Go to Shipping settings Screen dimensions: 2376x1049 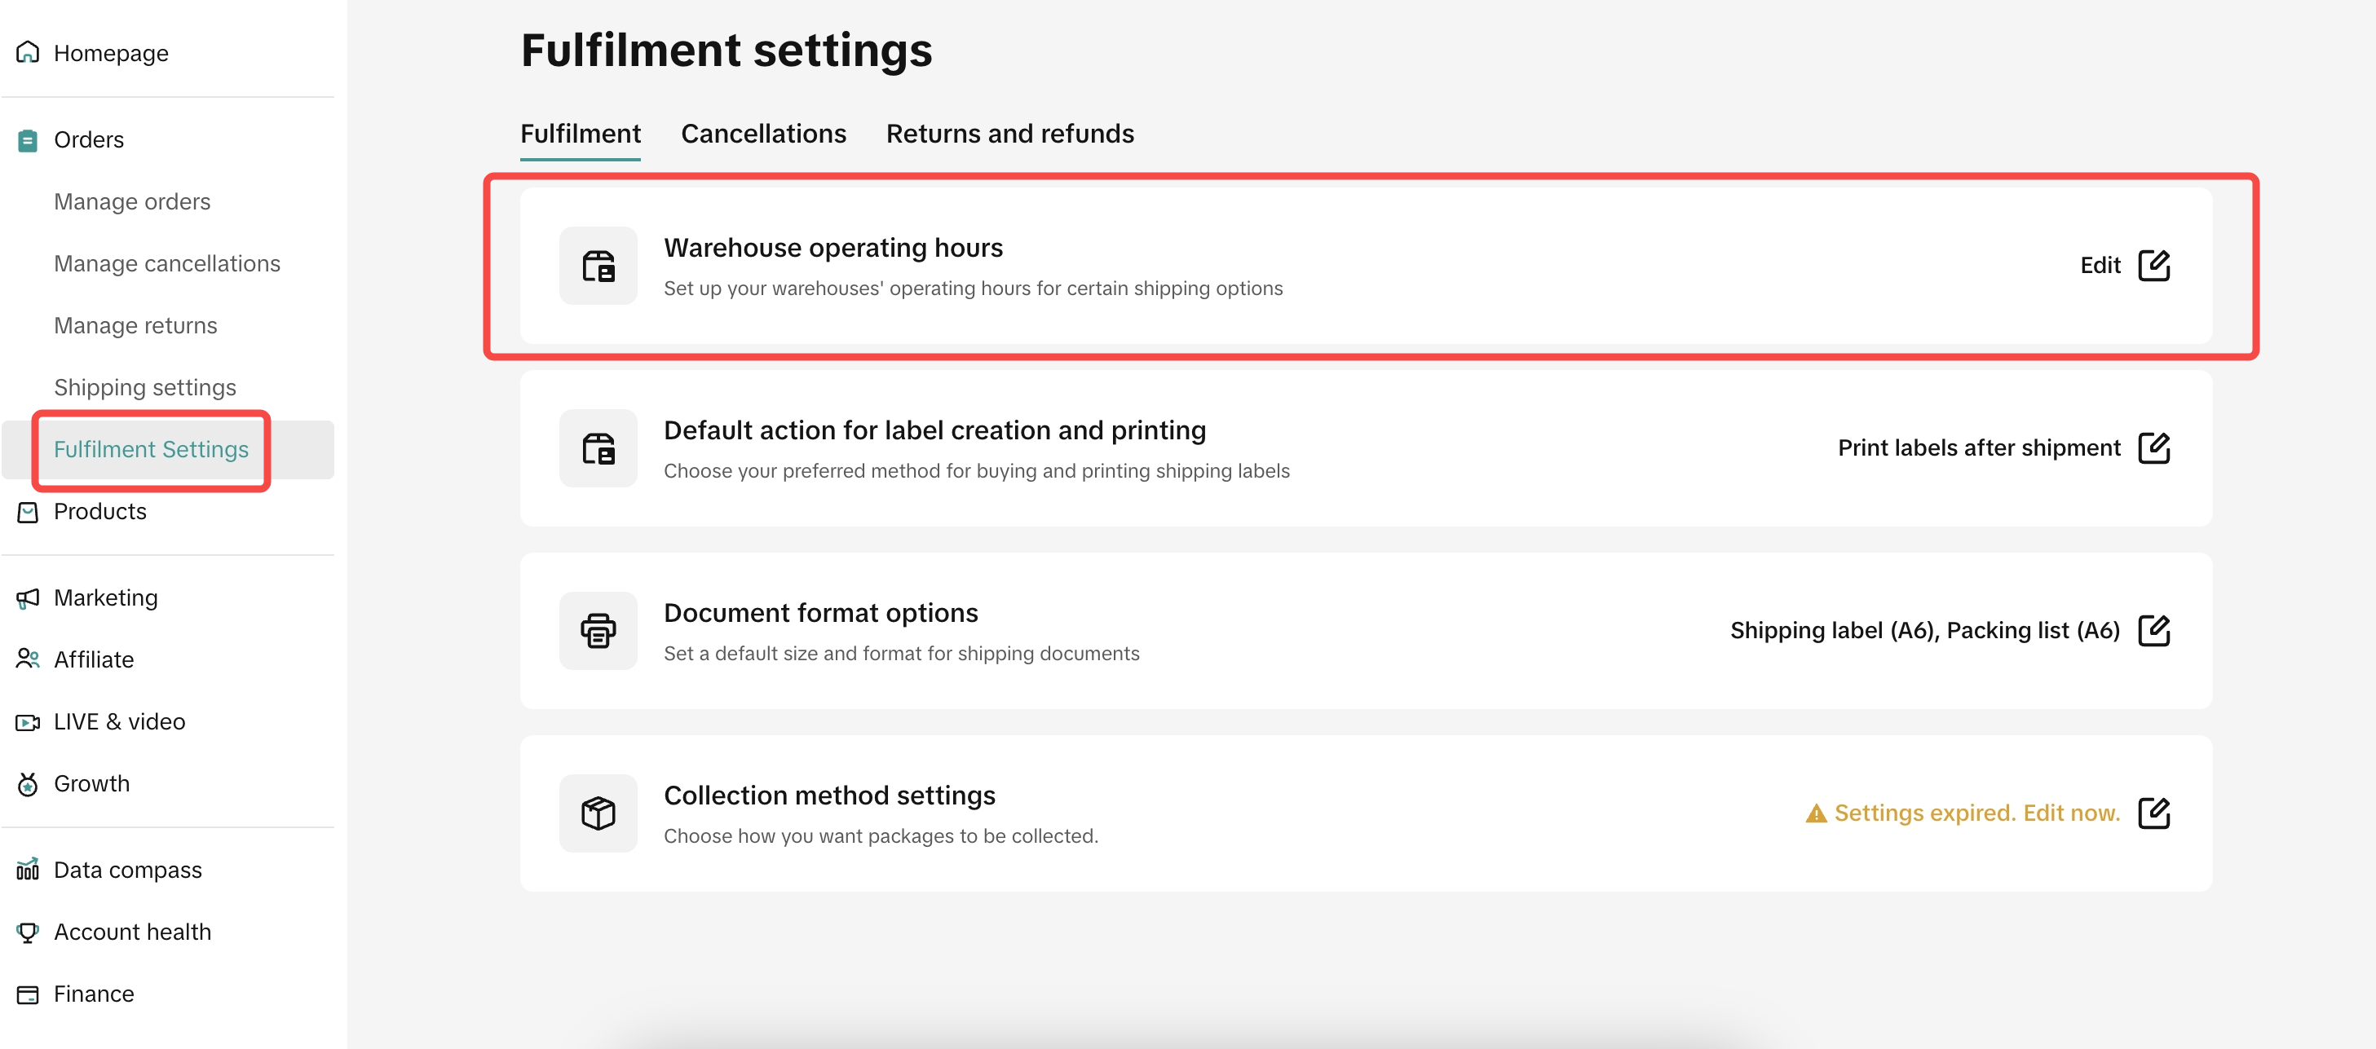pyautogui.click(x=145, y=387)
